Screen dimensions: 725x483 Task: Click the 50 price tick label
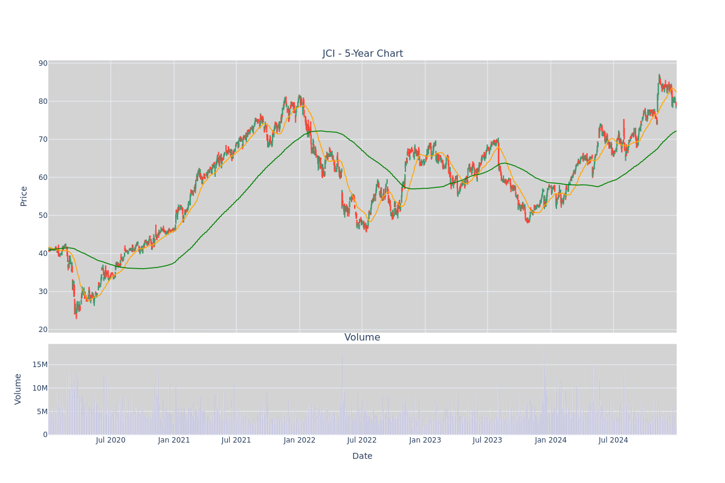pyautogui.click(x=43, y=216)
